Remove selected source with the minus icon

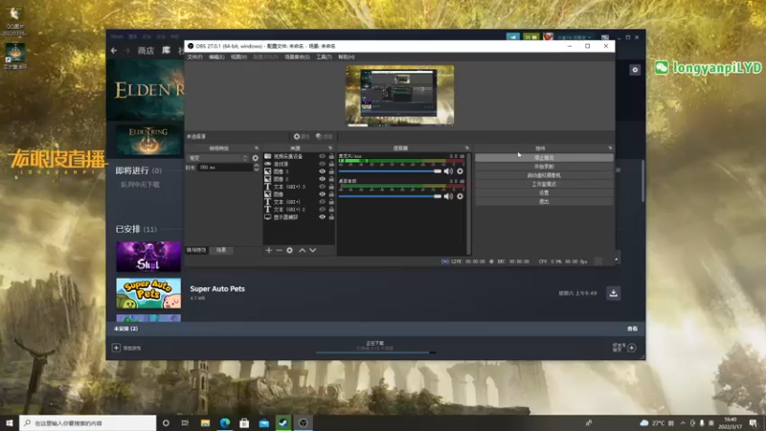click(279, 250)
